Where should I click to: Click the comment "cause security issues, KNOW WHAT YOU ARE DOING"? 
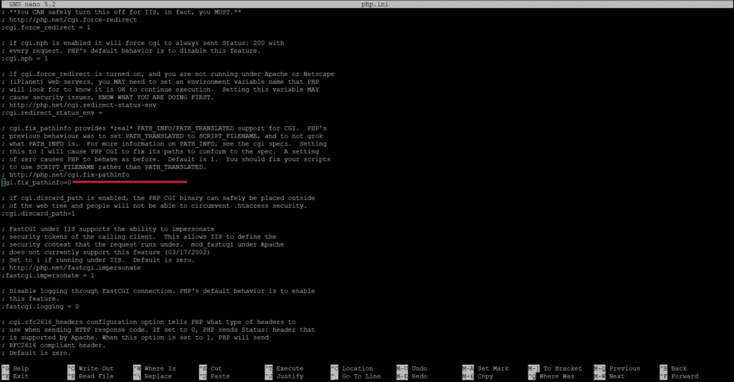pos(108,97)
